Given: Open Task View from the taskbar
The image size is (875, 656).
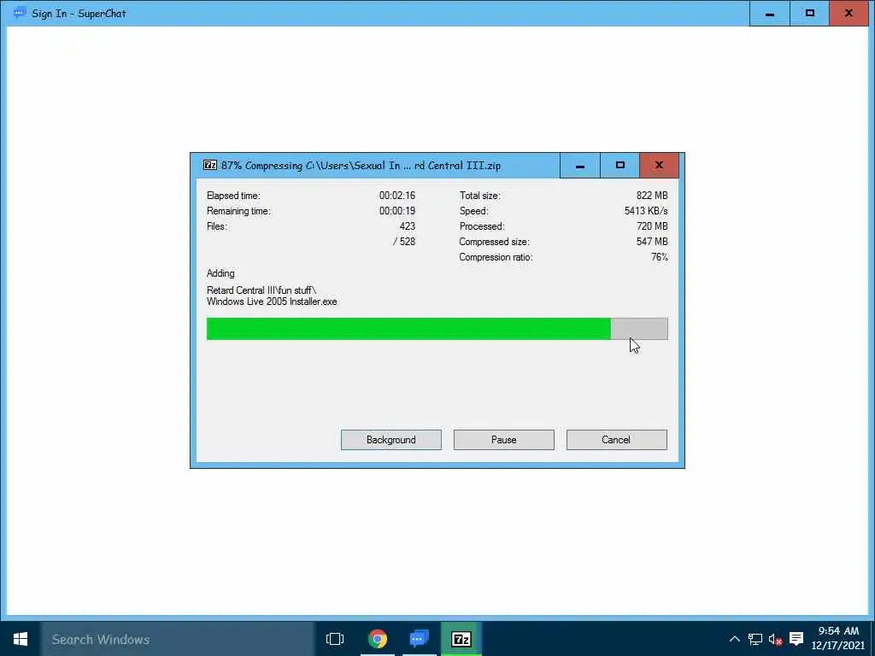Looking at the screenshot, I should pos(335,639).
